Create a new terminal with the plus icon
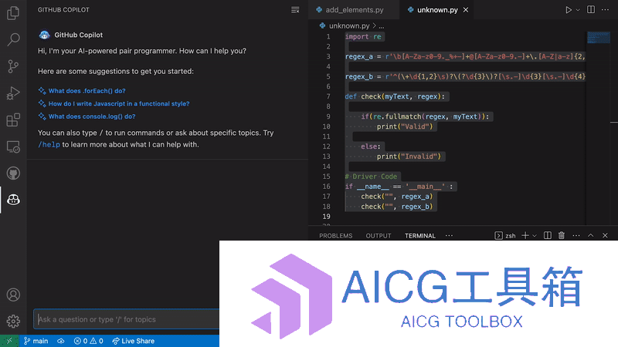Screen dimensions: 618x347 point(525,236)
